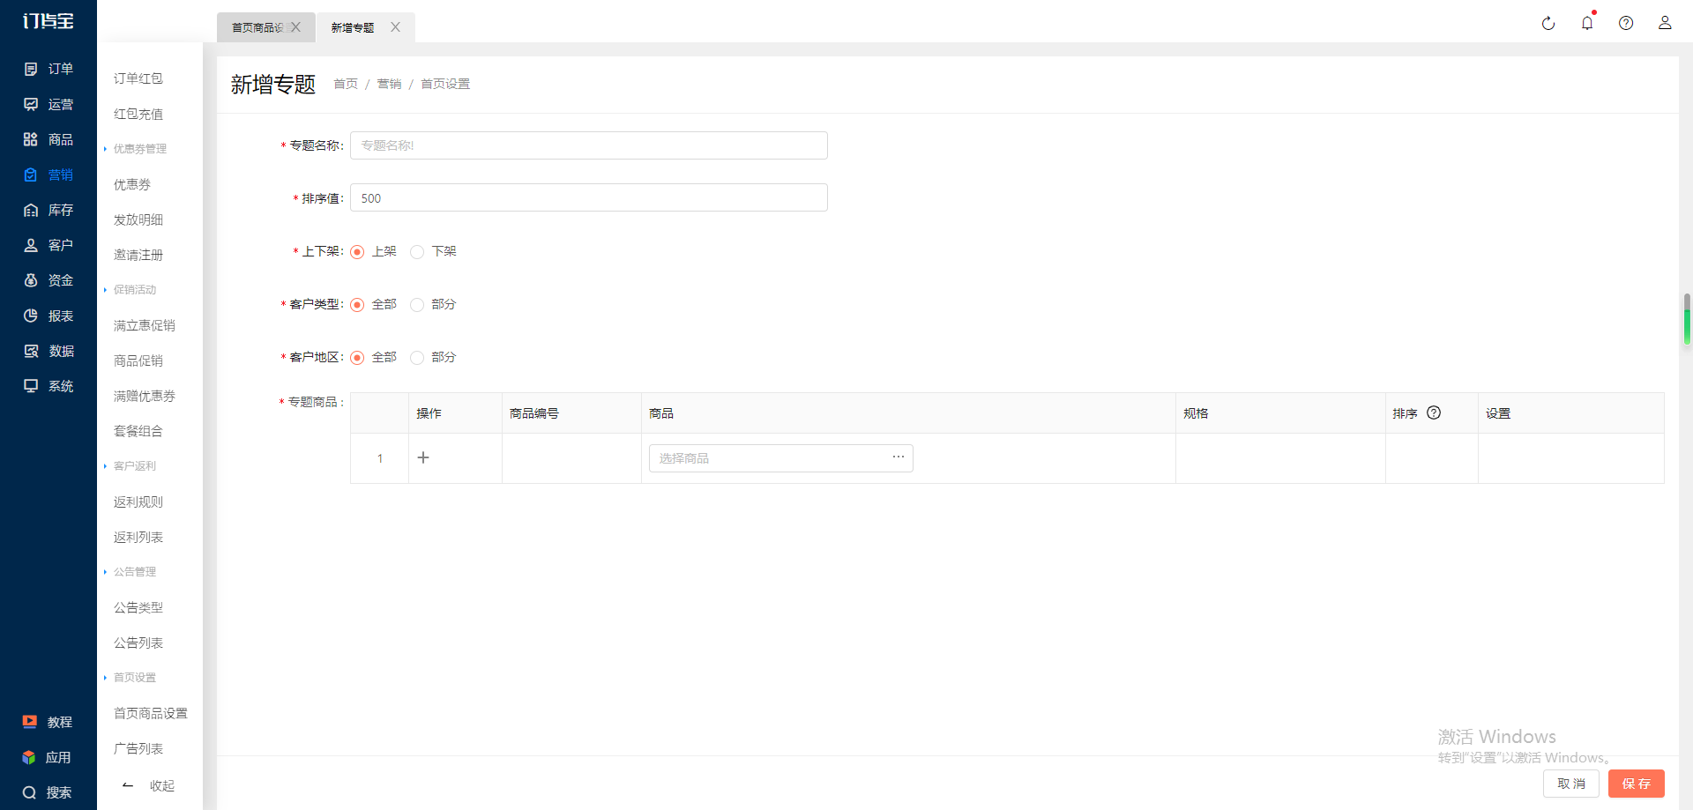Click the 取消 button
The image size is (1693, 810).
tap(1571, 784)
